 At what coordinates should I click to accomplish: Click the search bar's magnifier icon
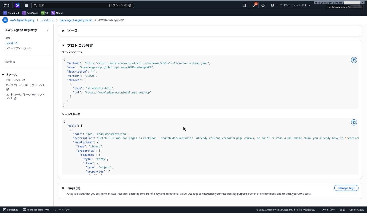pyautogui.click(x=35, y=5)
